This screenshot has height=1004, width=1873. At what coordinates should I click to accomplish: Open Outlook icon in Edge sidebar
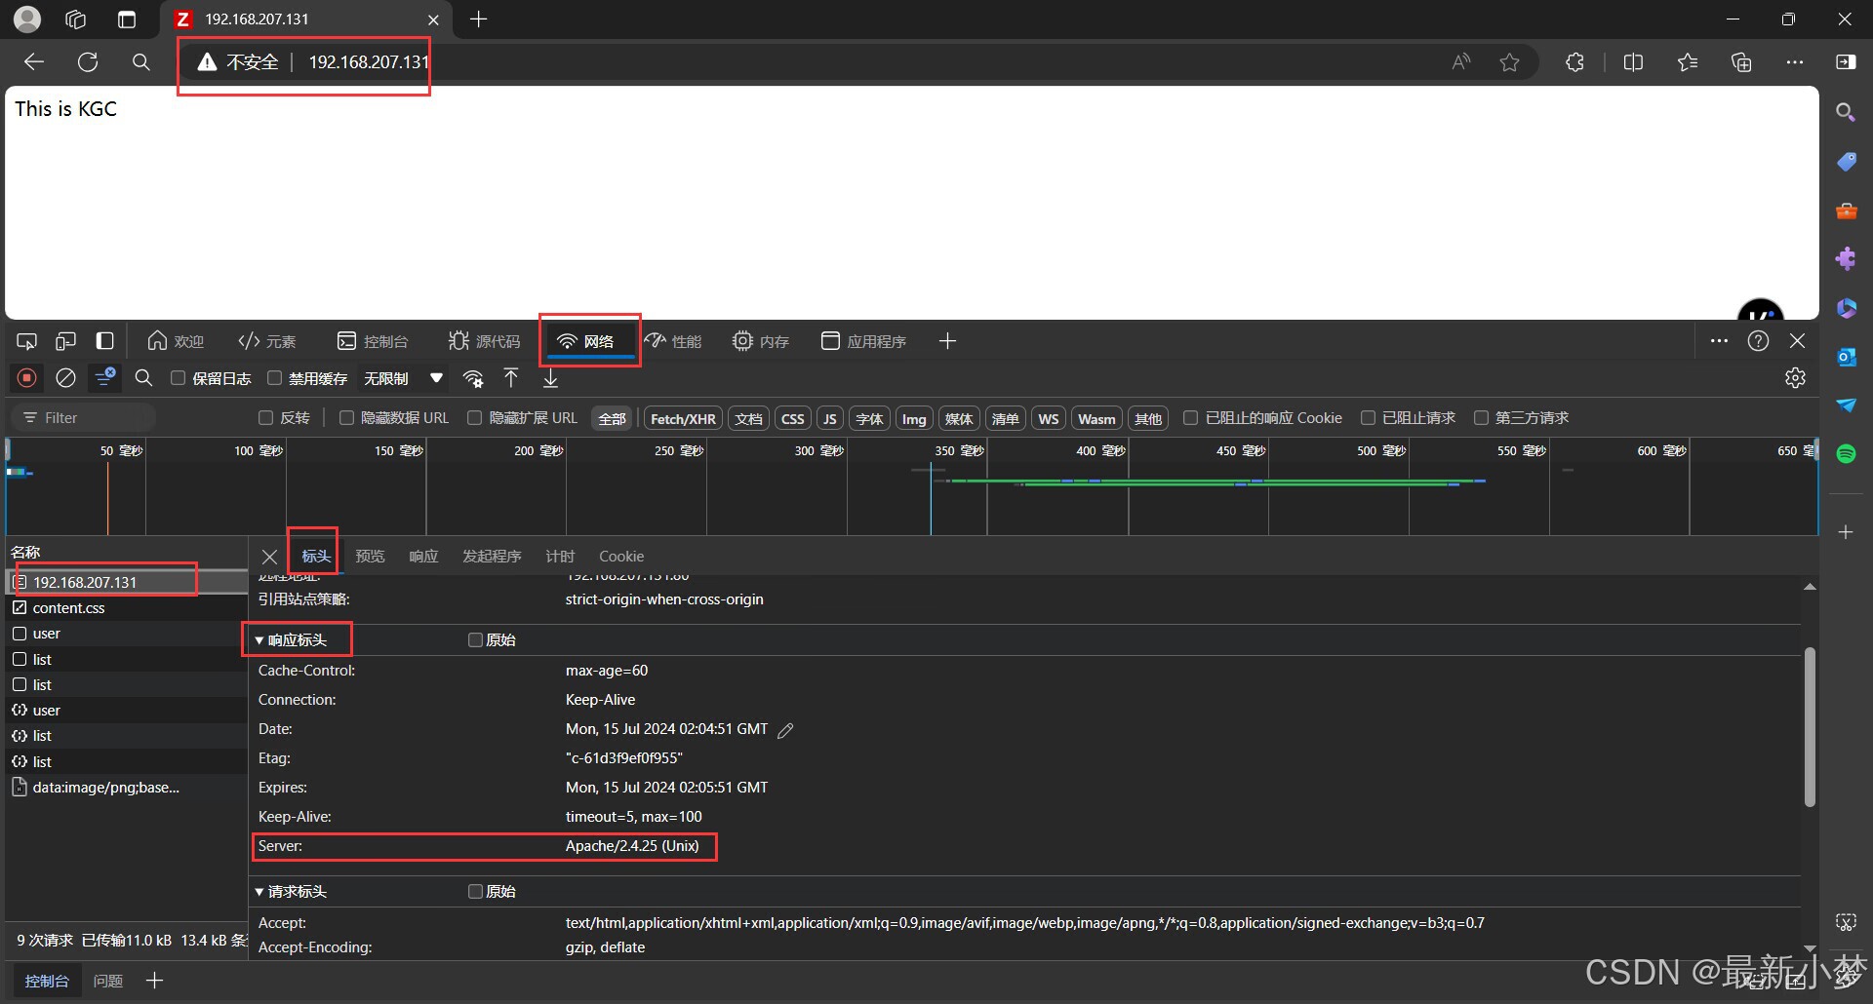point(1846,357)
